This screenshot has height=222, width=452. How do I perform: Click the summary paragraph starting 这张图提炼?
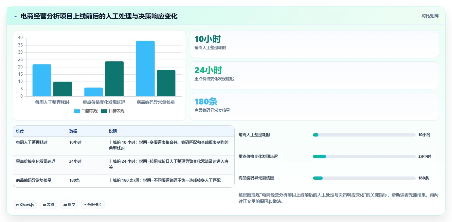[x=338, y=198]
